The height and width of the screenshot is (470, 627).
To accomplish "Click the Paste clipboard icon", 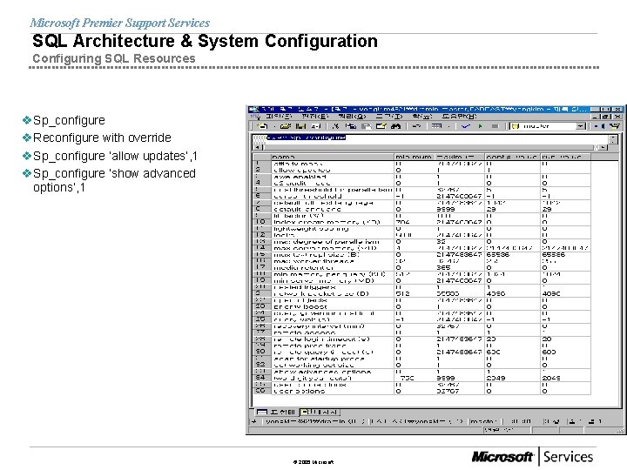I will (x=366, y=126).
